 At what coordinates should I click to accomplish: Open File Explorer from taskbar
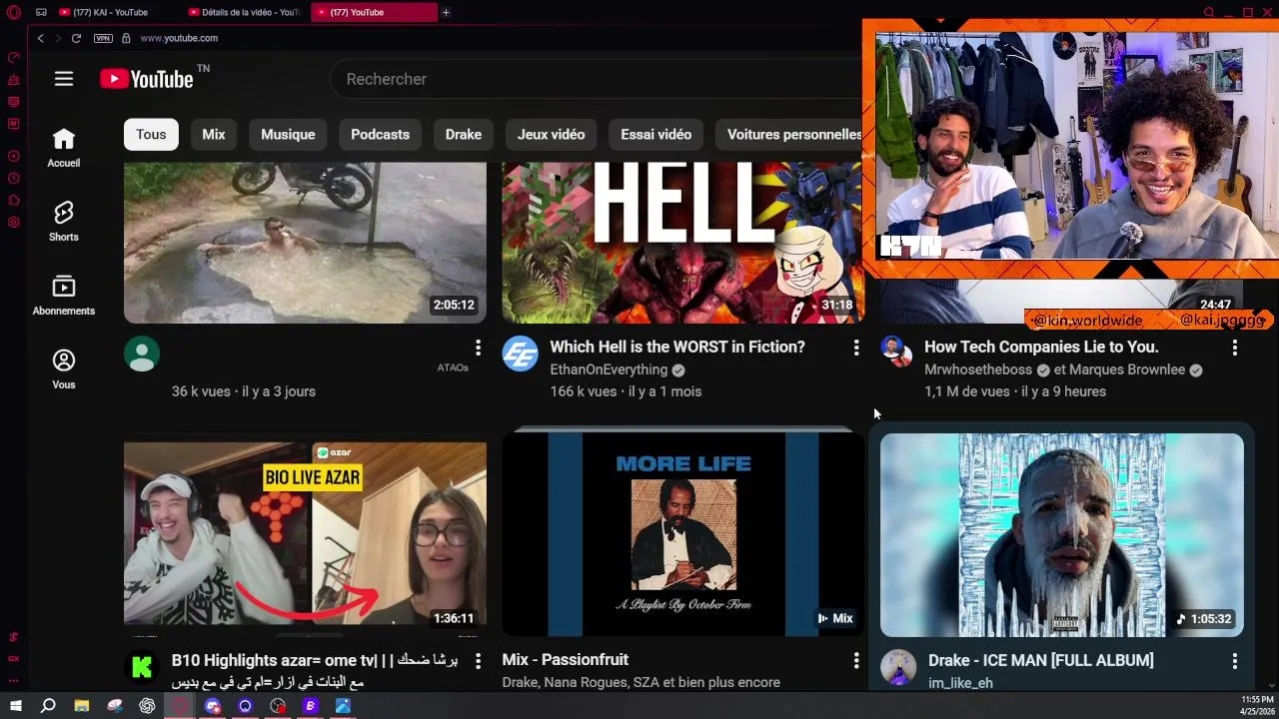pos(82,706)
